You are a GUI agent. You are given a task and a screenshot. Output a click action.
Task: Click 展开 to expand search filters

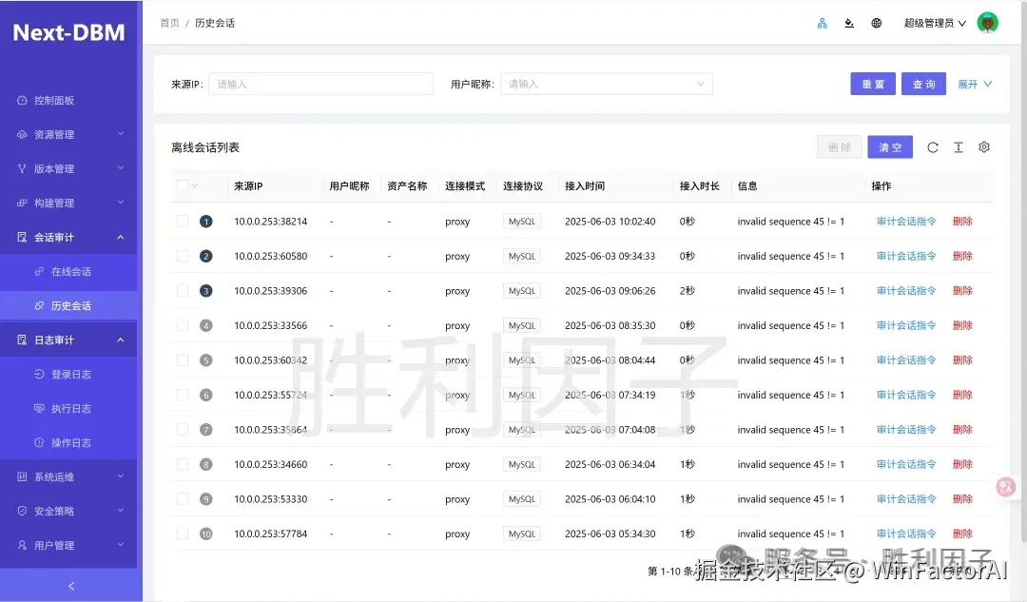[976, 84]
